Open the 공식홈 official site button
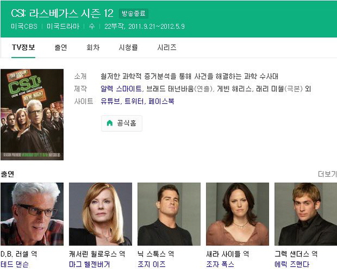 pos(122,123)
